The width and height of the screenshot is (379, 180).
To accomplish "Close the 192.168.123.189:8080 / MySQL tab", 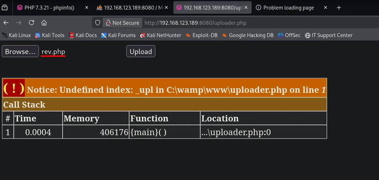I will pyautogui.click(x=166, y=8).
